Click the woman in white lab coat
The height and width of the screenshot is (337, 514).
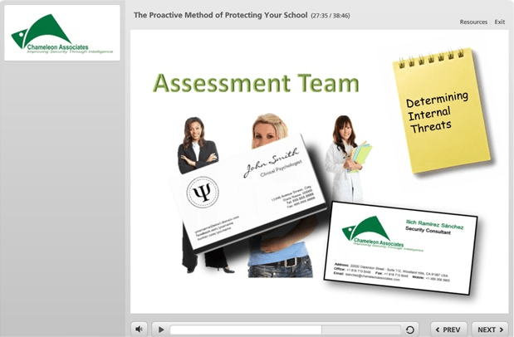tap(344, 158)
